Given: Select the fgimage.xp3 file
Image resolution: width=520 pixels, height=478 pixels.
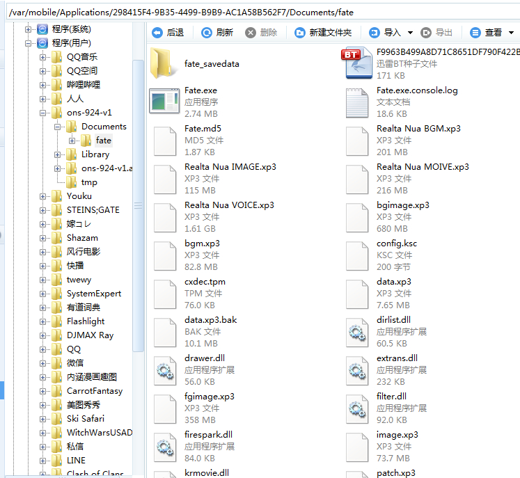Looking at the screenshot, I should 194,408.
